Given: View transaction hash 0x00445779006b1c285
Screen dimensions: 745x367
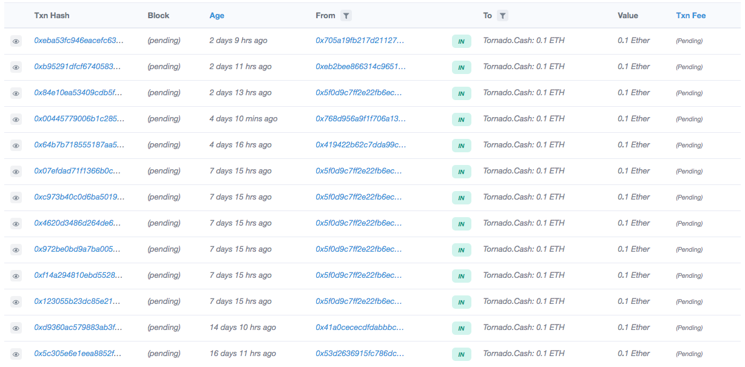Looking at the screenshot, I should point(79,119).
